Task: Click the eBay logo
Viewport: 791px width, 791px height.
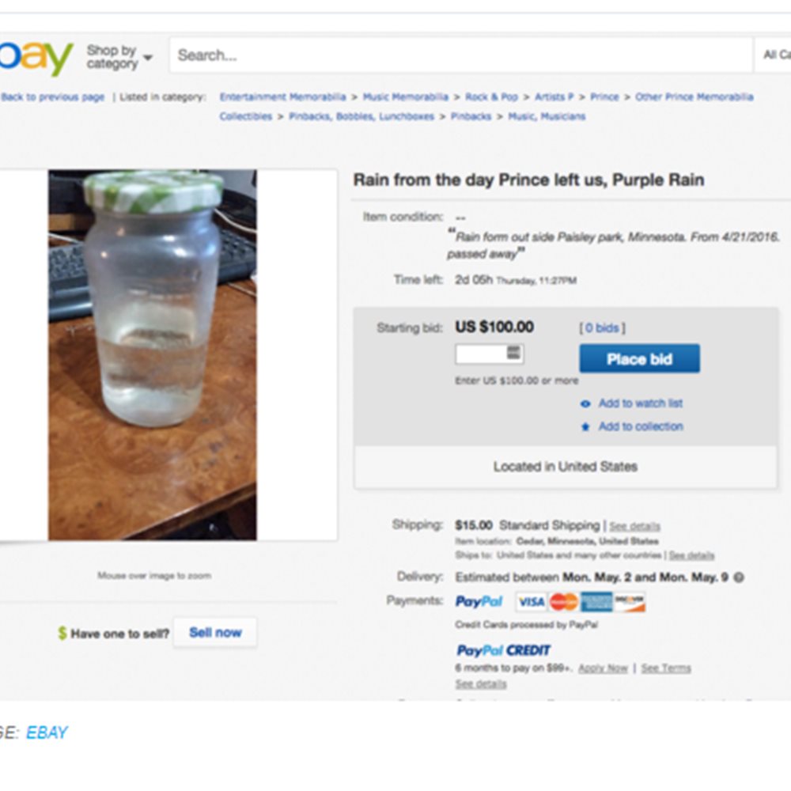Action: 36,57
